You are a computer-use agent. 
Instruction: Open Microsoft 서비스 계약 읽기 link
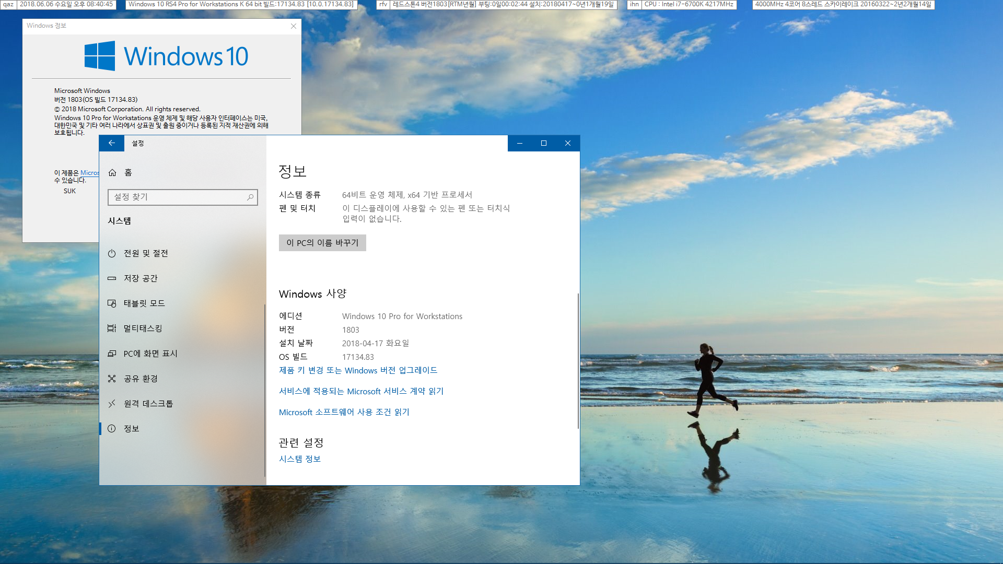click(361, 391)
